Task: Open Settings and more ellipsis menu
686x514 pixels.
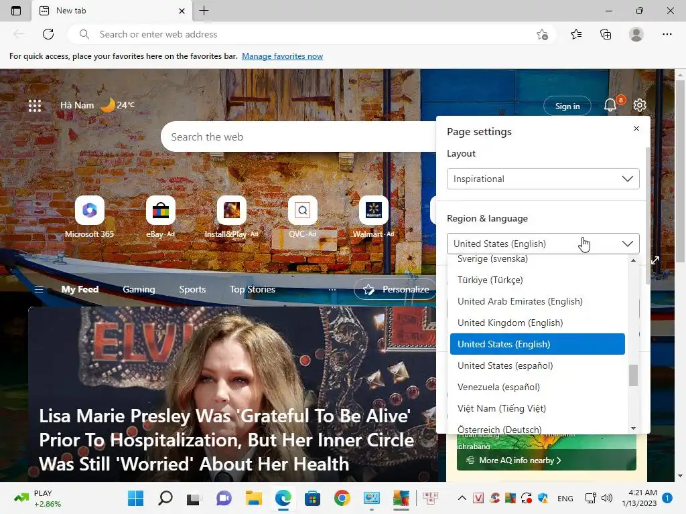Action: coord(667,34)
